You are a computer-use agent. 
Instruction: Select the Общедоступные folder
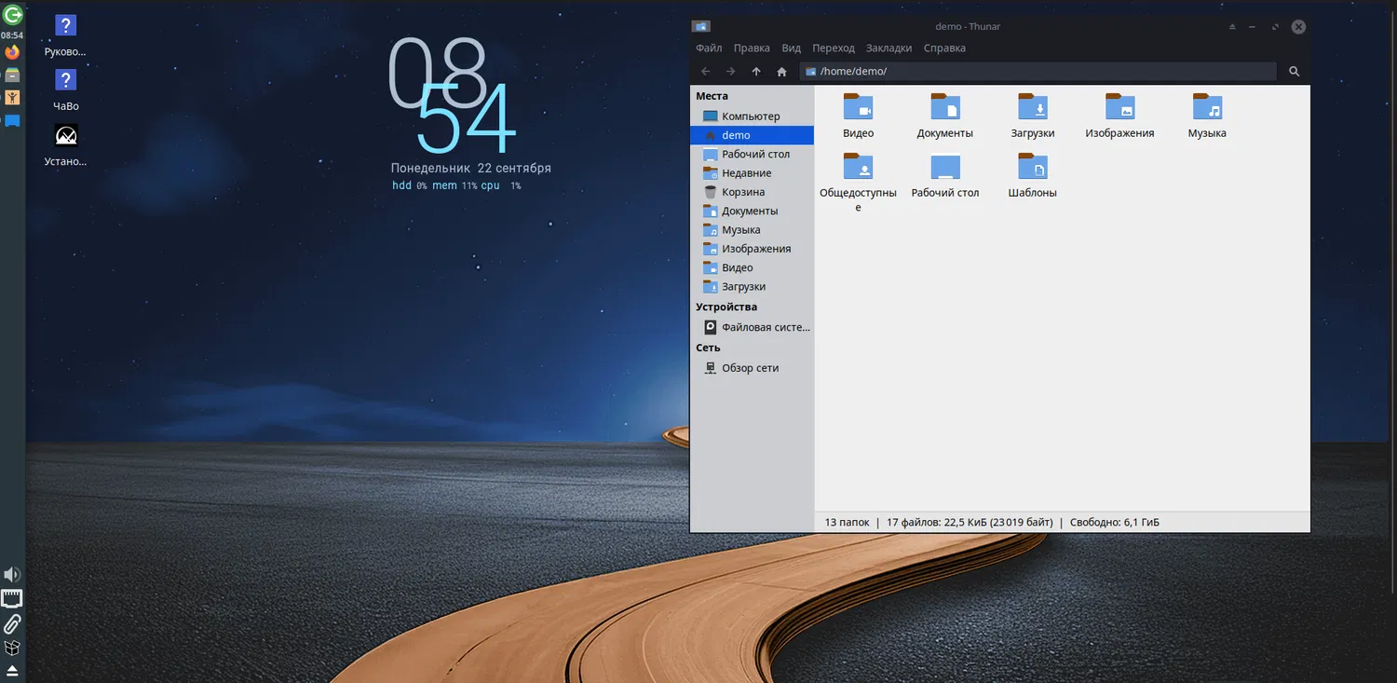pos(858,168)
